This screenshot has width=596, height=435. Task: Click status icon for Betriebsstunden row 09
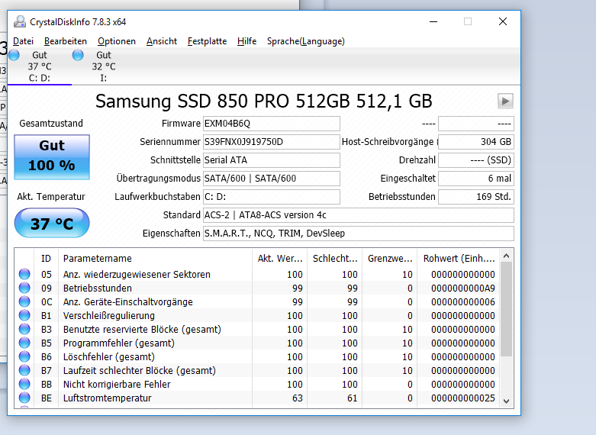[24, 288]
